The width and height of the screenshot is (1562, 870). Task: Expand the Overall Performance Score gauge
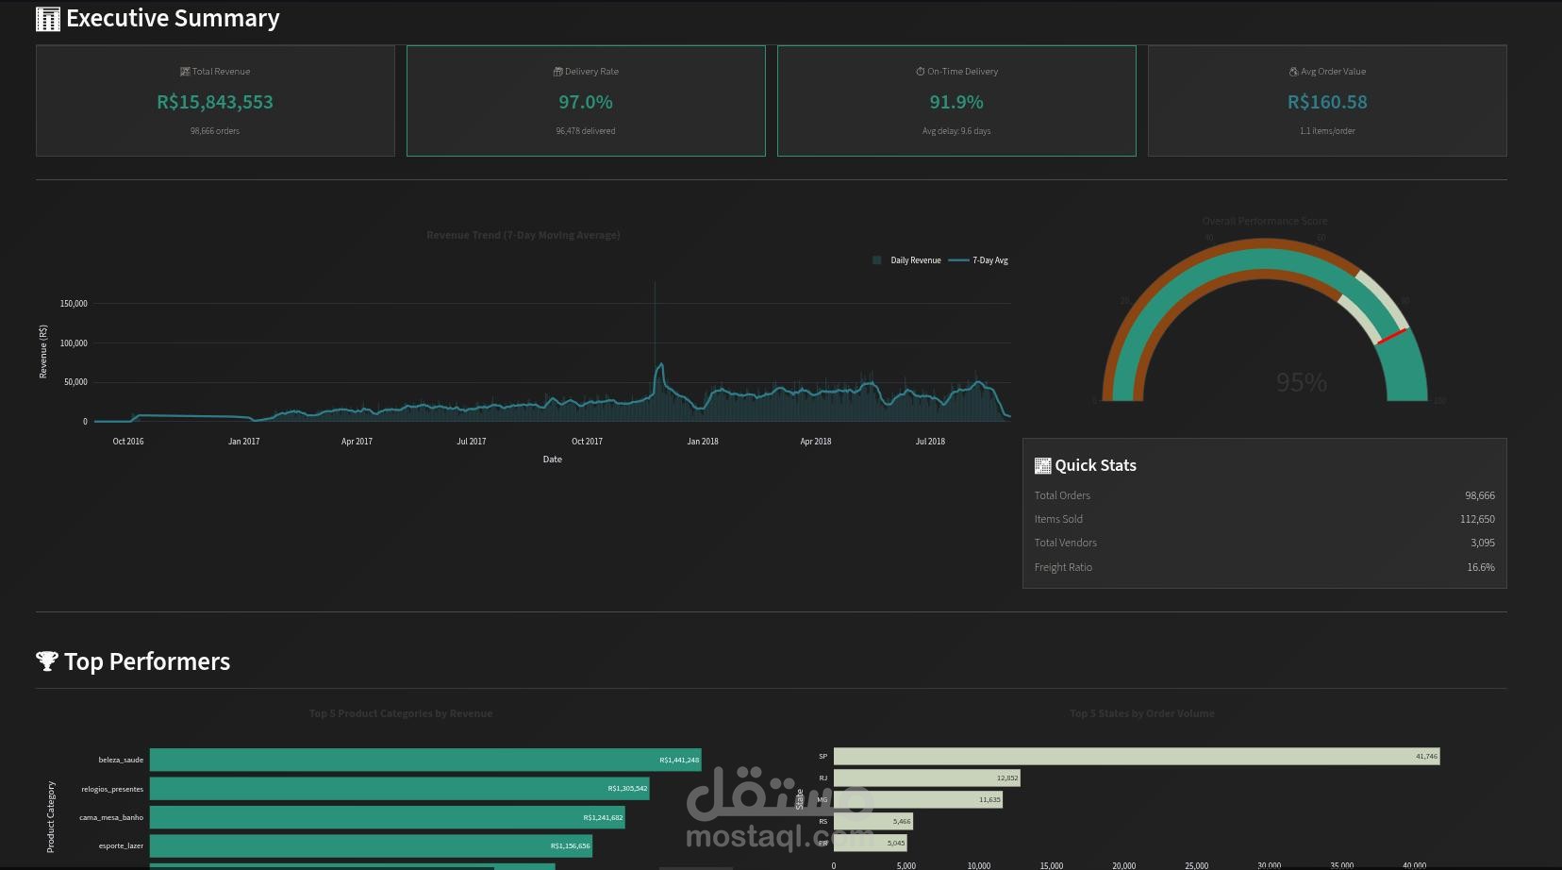click(1264, 220)
